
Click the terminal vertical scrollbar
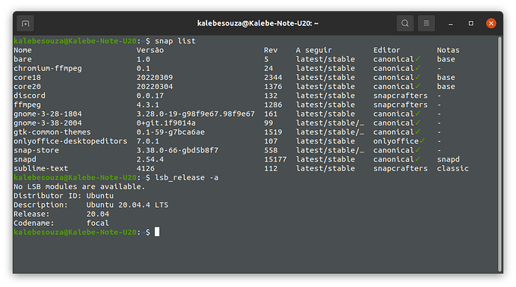500,154
